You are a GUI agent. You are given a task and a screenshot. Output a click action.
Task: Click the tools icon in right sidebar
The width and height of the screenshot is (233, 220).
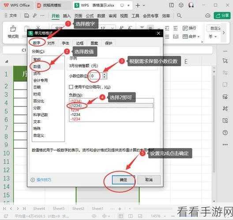pos(225,109)
